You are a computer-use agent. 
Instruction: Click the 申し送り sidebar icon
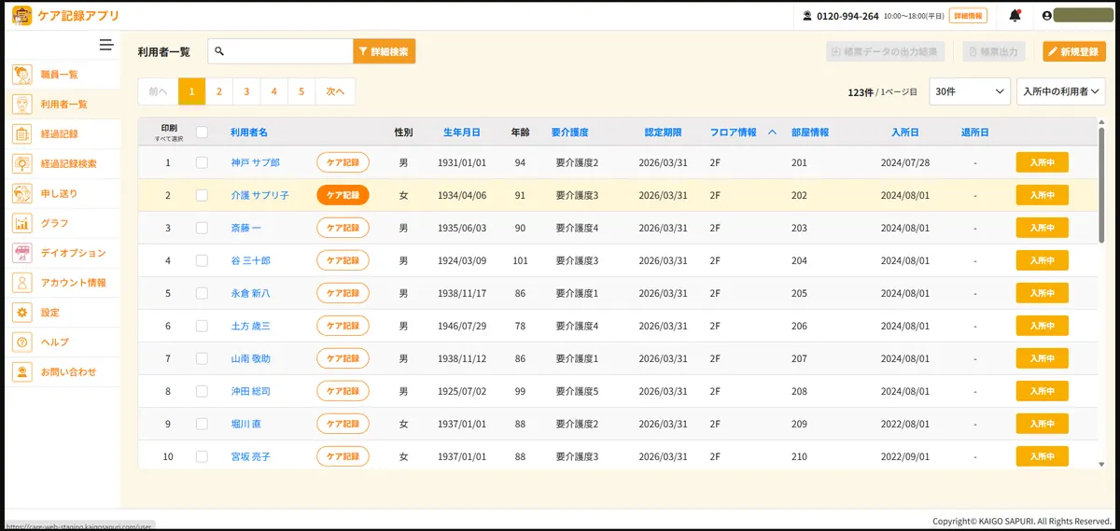pos(22,194)
